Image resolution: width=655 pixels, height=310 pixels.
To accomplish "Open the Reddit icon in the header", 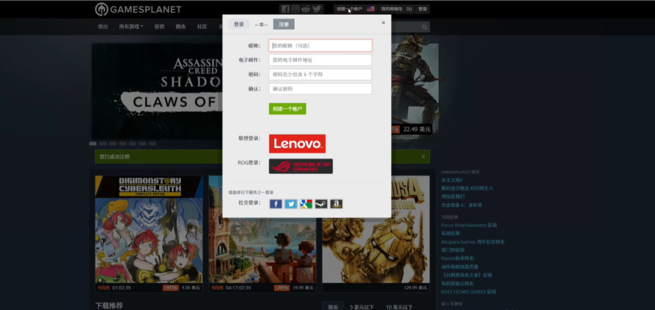I will (x=306, y=9).
